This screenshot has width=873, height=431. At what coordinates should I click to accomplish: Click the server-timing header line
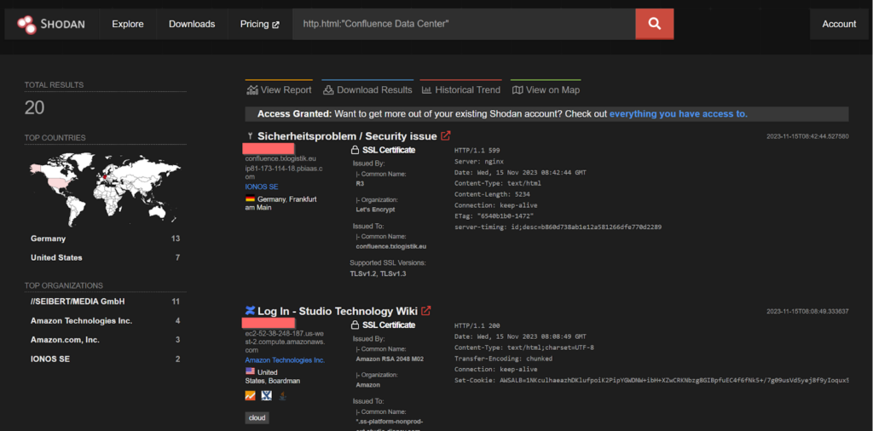(x=558, y=227)
